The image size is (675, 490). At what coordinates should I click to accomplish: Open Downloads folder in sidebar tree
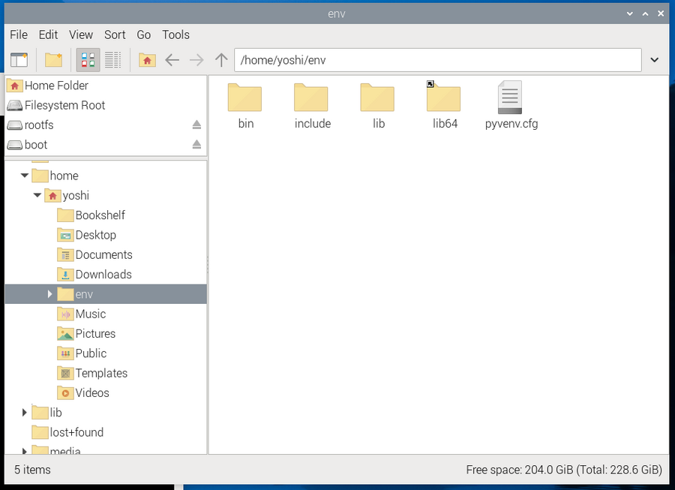point(103,275)
